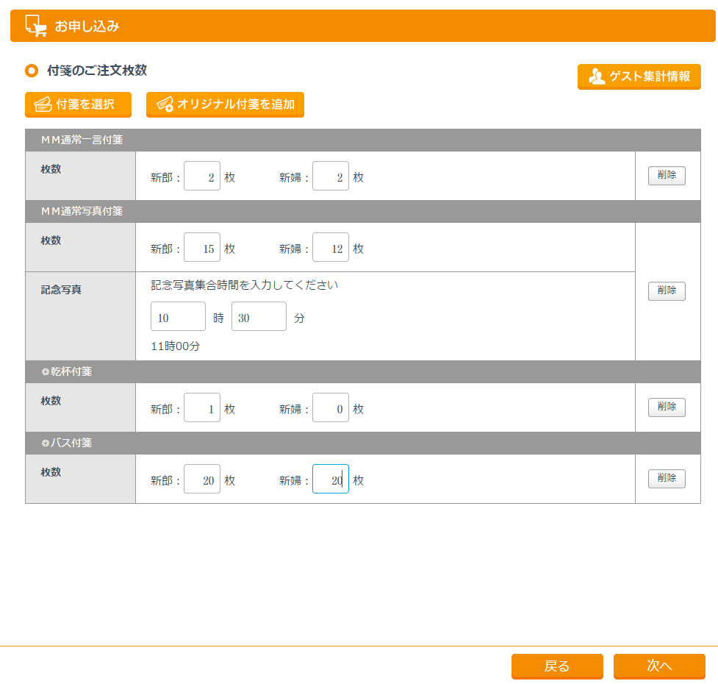Remove the 乾杯付箋 entry
Viewport: 718px width, 684px height.
[x=667, y=407]
